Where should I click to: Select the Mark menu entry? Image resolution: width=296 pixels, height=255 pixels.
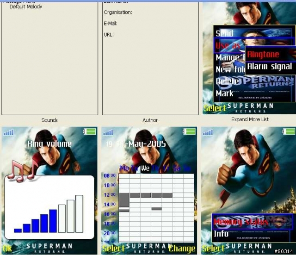pos(224,93)
